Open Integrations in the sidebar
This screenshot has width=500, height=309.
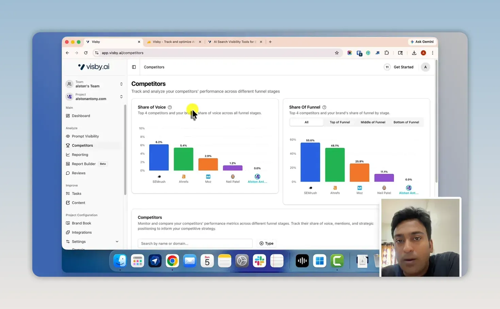coord(82,232)
